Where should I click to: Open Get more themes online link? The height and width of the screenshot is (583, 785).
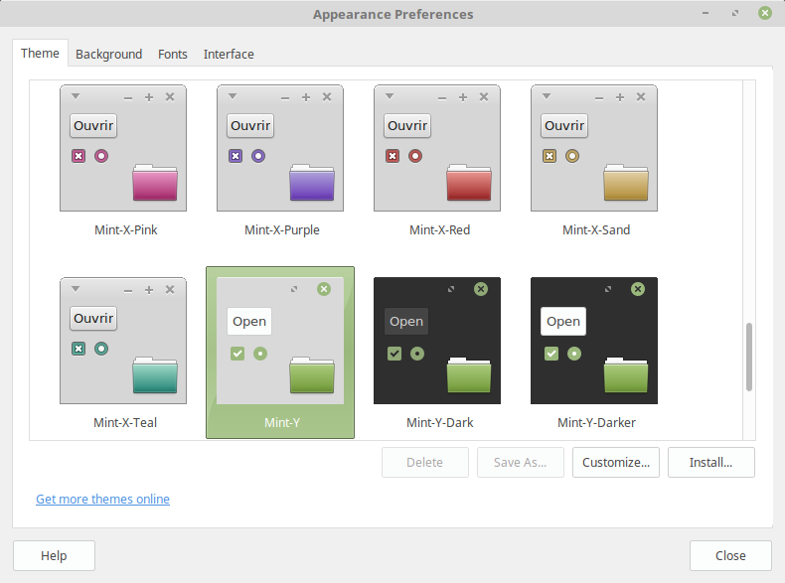[x=102, y=499]
